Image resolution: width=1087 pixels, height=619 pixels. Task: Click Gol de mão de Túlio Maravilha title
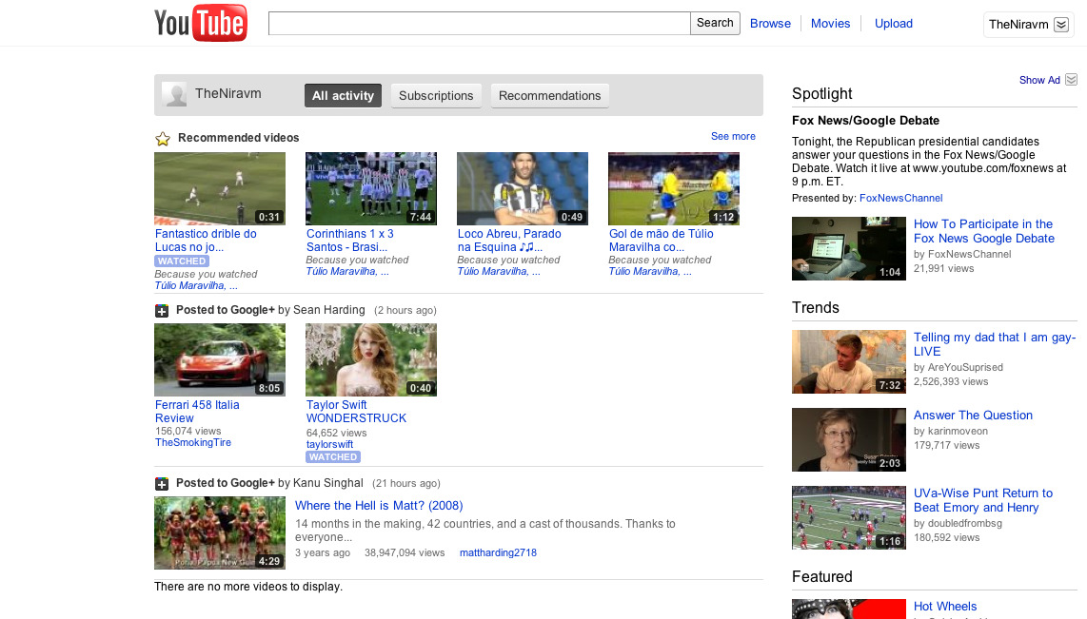pos(662,241)
